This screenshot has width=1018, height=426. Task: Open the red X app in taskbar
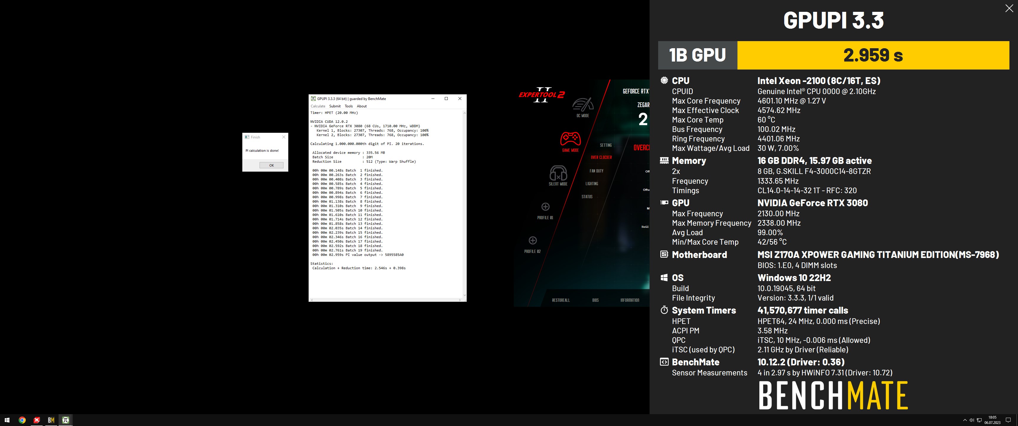pyautogui.click(x=37, y=420)
